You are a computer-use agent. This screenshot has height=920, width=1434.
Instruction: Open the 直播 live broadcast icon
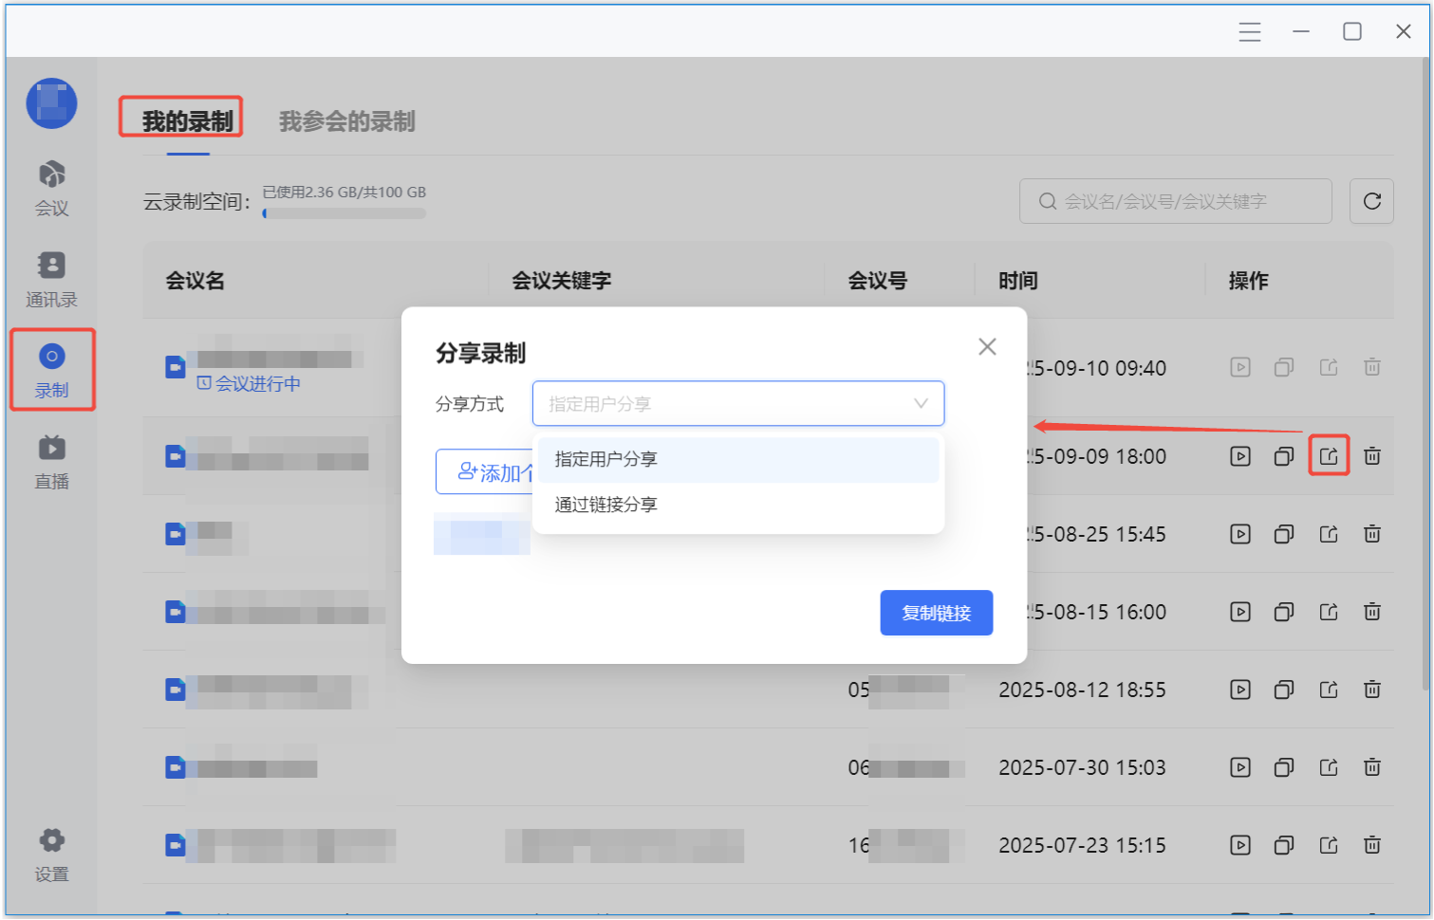coord(51,462)
